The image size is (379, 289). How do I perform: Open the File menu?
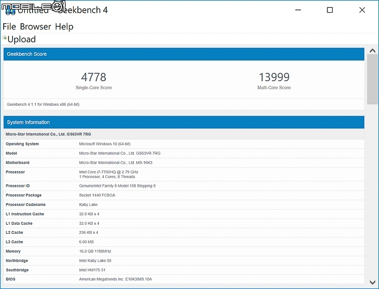9,26
